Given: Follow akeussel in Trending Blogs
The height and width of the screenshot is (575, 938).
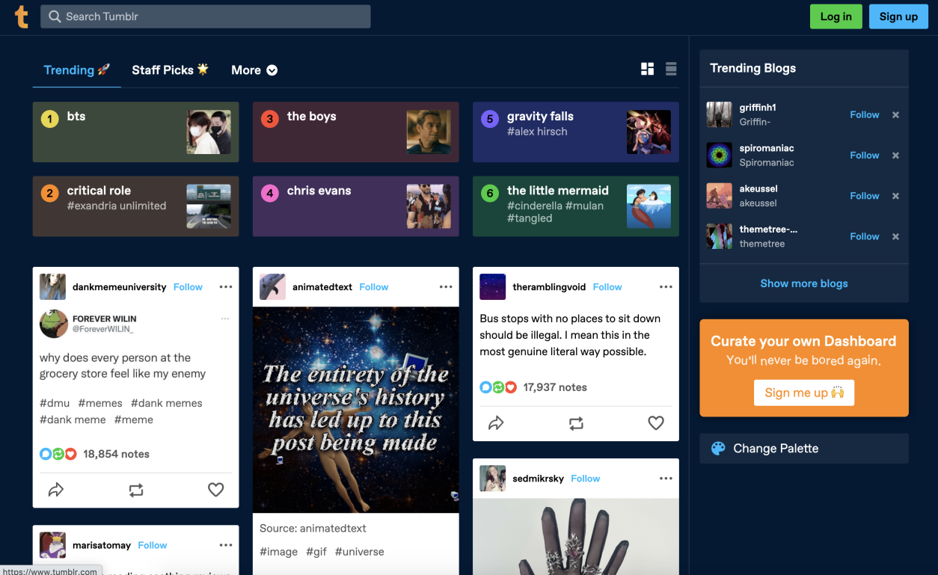Looking at the screenshot, I should click(864, 196).
